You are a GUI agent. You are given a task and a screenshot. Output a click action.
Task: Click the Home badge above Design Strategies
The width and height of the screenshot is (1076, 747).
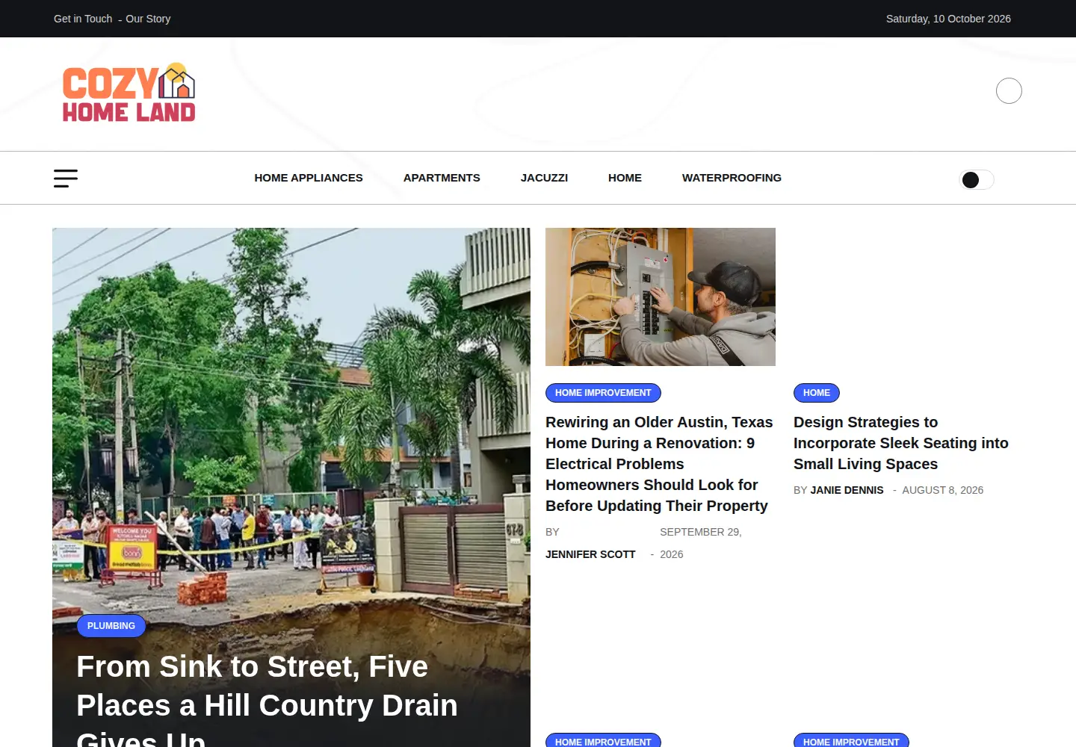(x=817, y=393)
